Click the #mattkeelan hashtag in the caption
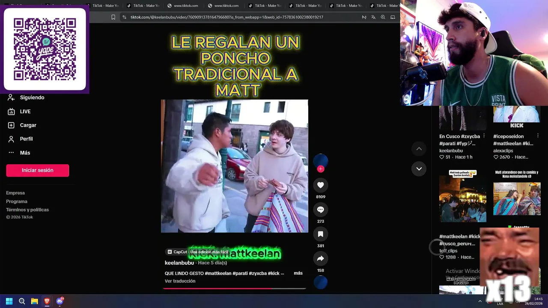Screen dimensions: 548x308 tap(218, 273)
